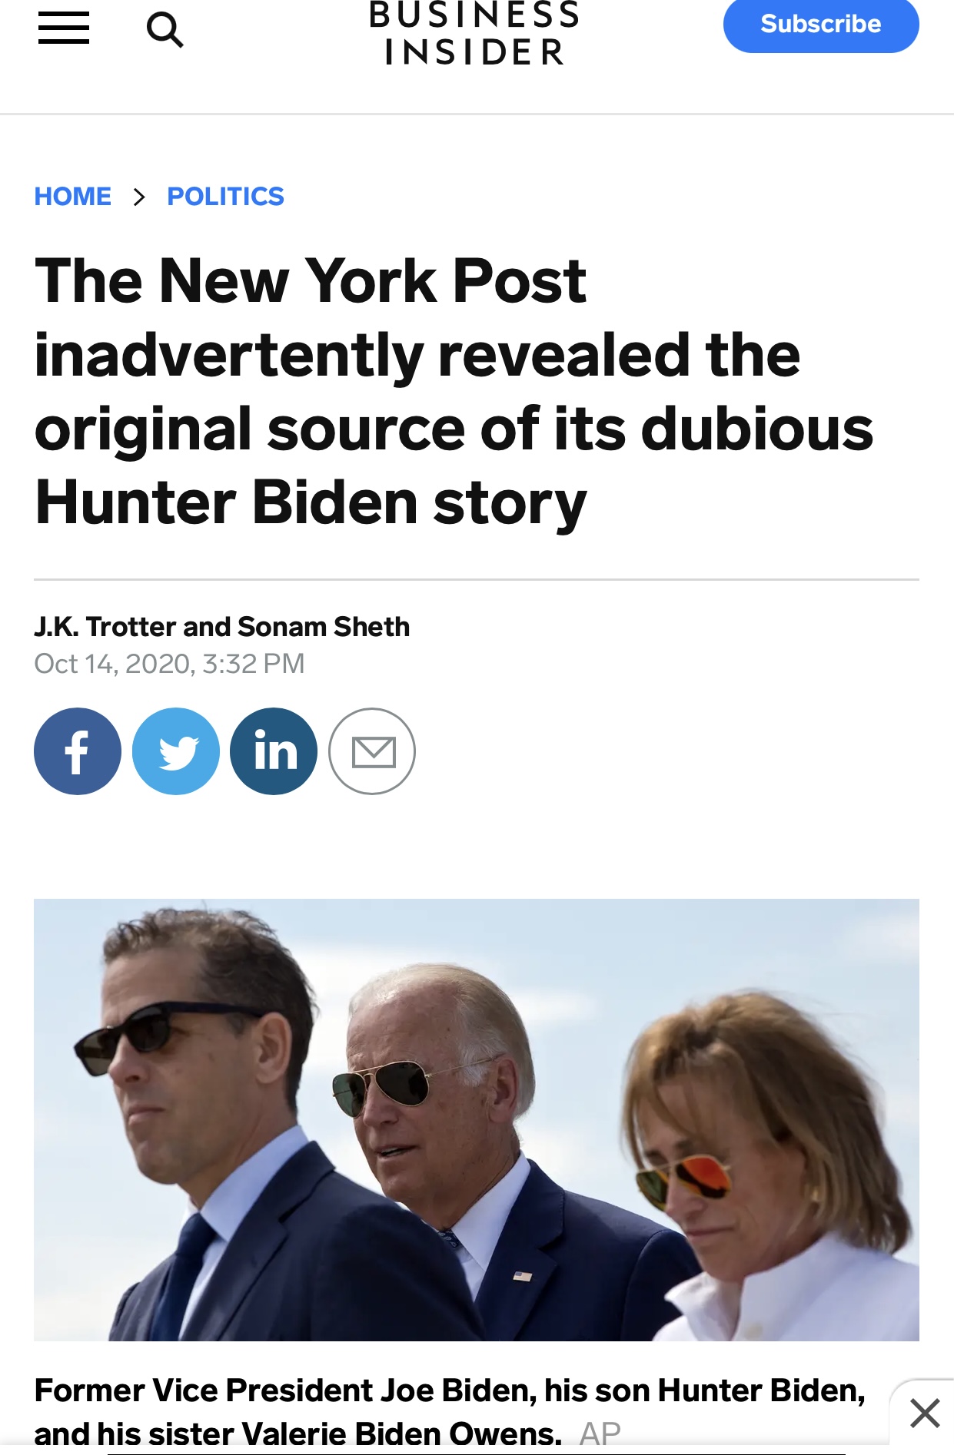The height and width of the screenshot is (1455, 954).
Task: Dismiss the bottom overlay with X
Action: click(925, 1413)
